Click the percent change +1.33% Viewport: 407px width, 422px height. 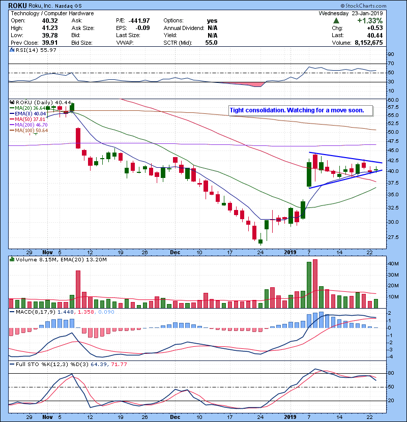tap(370, 21)
